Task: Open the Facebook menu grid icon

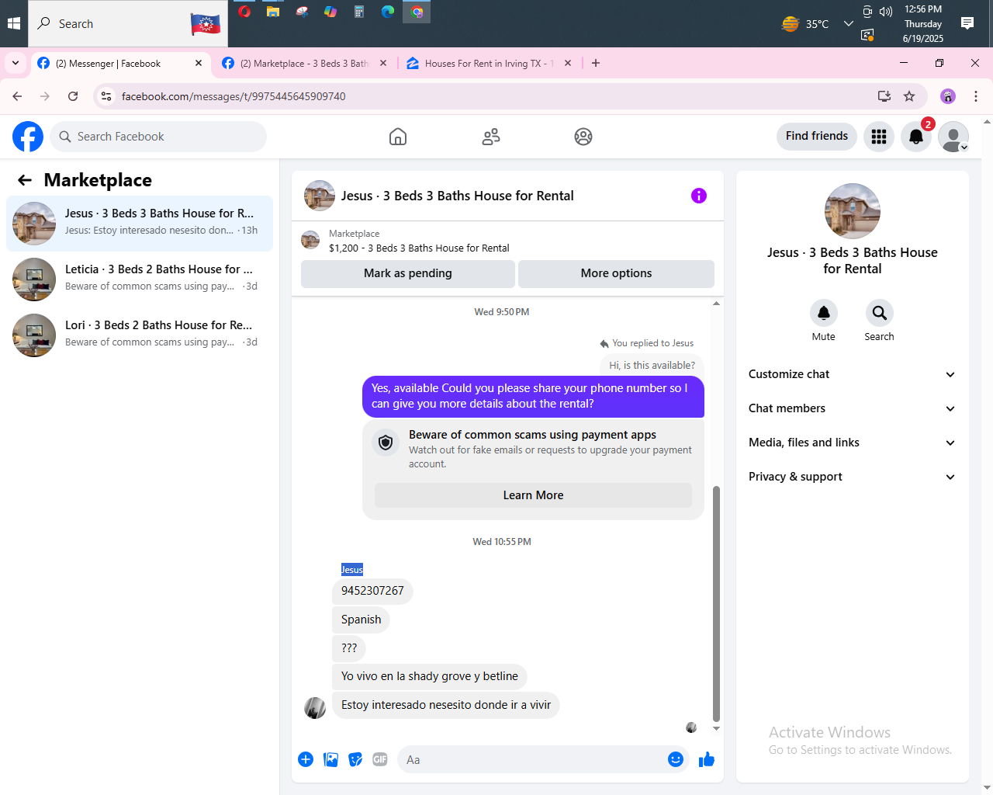Action: coord(879,137)
